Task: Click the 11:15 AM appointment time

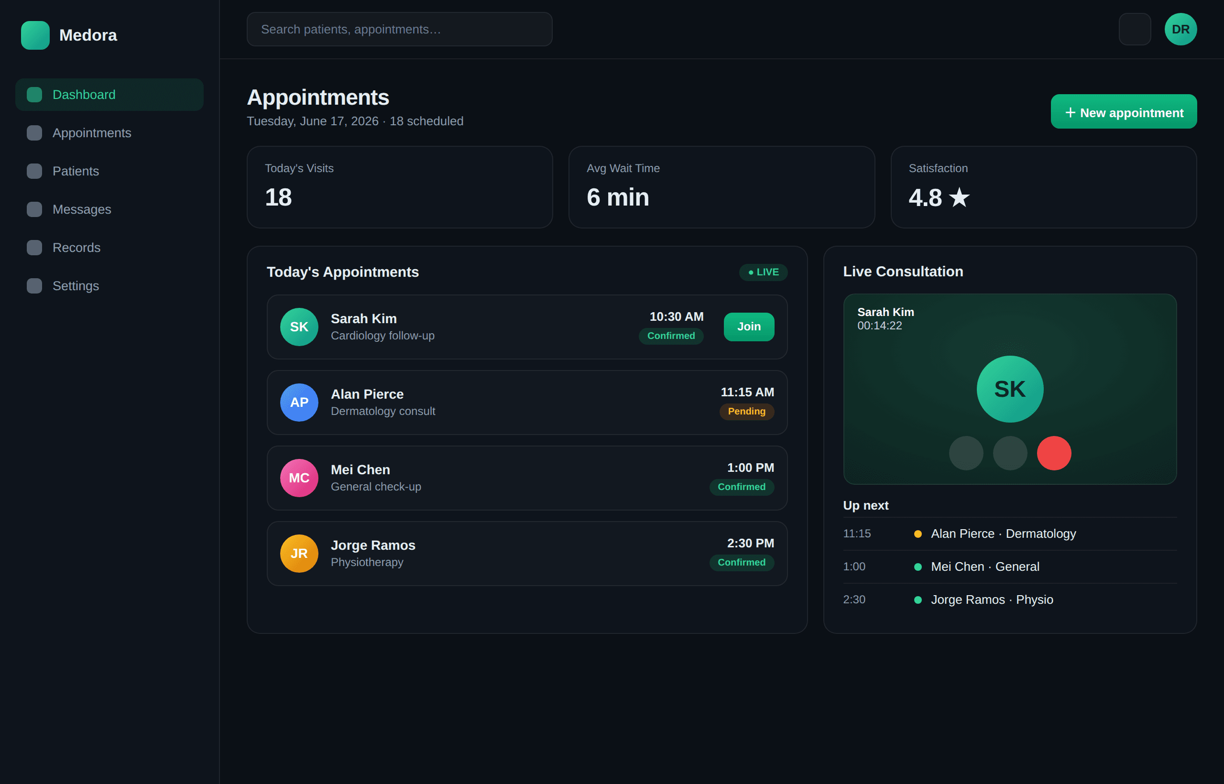Action: pyautogui.click(x=747, y=392)
